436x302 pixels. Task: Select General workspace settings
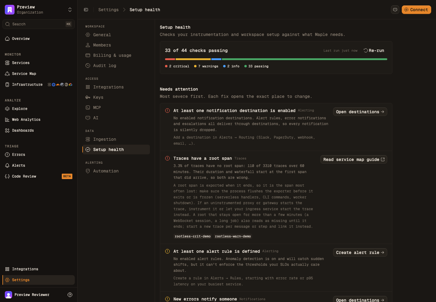(116, 35)
